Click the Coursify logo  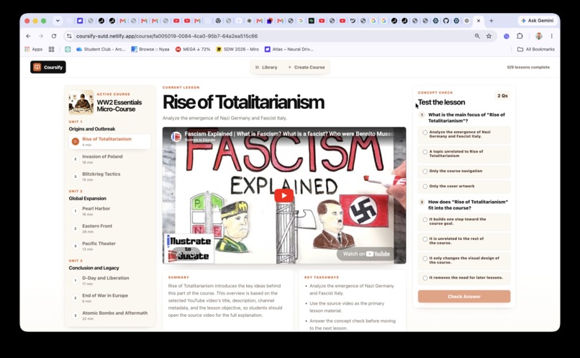[48, 67]
